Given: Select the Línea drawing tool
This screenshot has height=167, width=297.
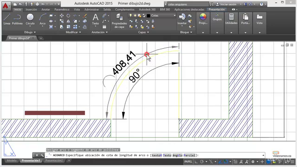Looking at the screenshot, I should point(6,19).
